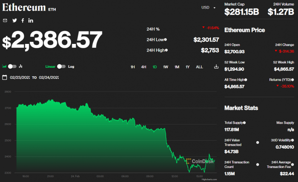Open the calendar date picker icon
This screenshot has width=298, height=182.
point(5,77)
